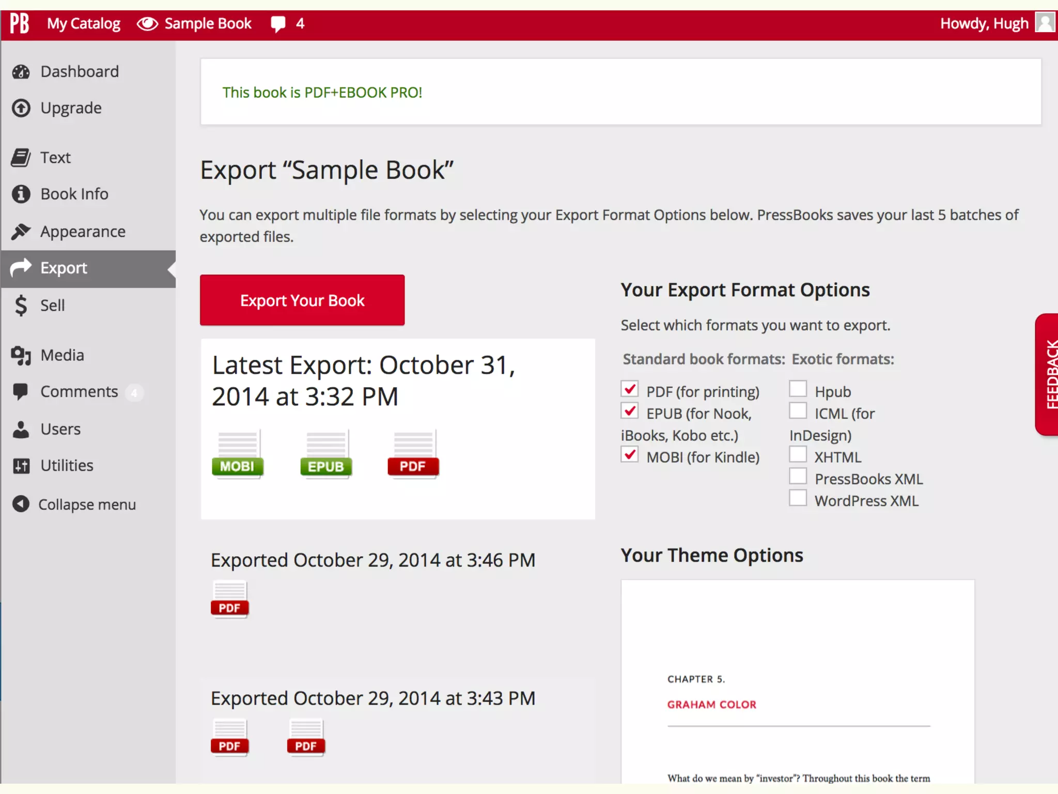Image resolution: width=1058 pixels, height=794 pixels.
Task: Open the red Feedback side tab
Action: (1048, 374)
